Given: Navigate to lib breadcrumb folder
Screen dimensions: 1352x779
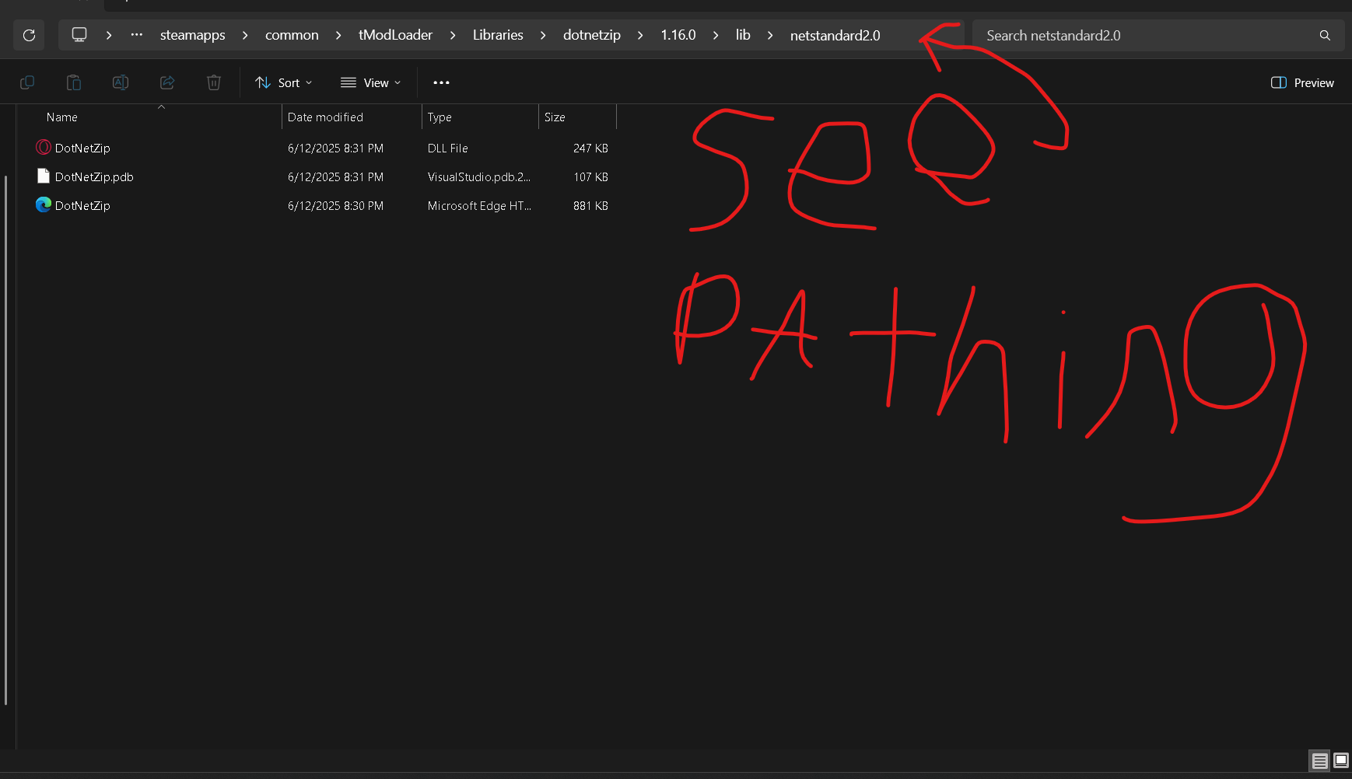Looking at the screenshot, I should [743, 35].
